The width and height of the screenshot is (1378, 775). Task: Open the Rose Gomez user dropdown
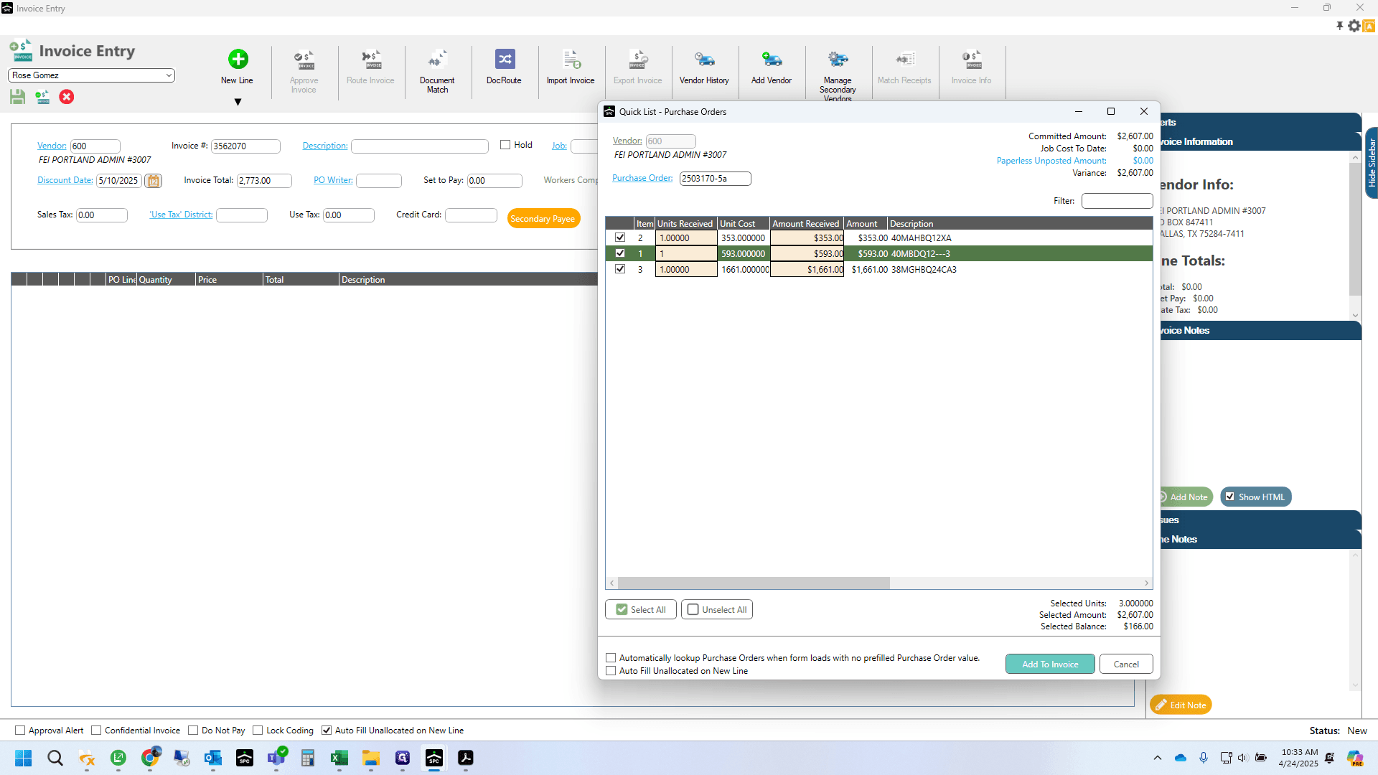pos(91,75)
